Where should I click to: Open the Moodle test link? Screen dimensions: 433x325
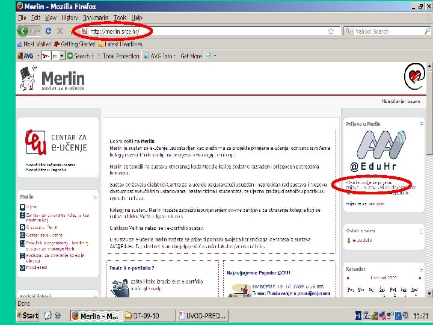[x=37, y=267]
